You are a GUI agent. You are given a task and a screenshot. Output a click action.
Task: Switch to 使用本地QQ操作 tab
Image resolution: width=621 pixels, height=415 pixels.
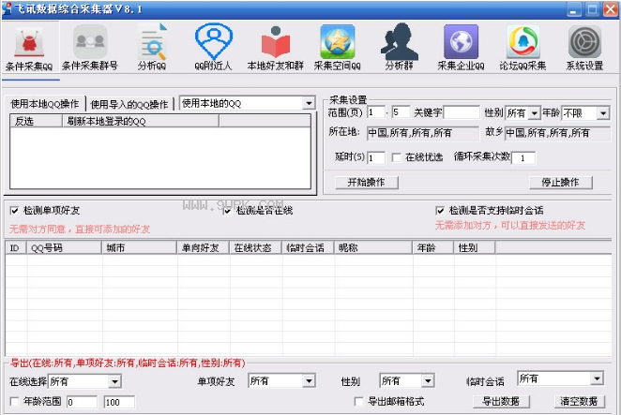(45, 104)
